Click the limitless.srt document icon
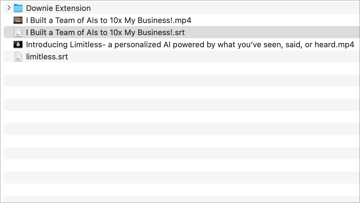Image resolution: width=360 pixels, height=203 pixels. (x=18, y=57)
